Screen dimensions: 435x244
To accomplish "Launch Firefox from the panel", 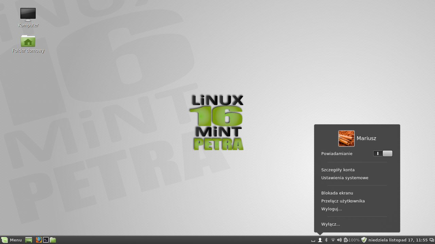I will pos(39,240).
